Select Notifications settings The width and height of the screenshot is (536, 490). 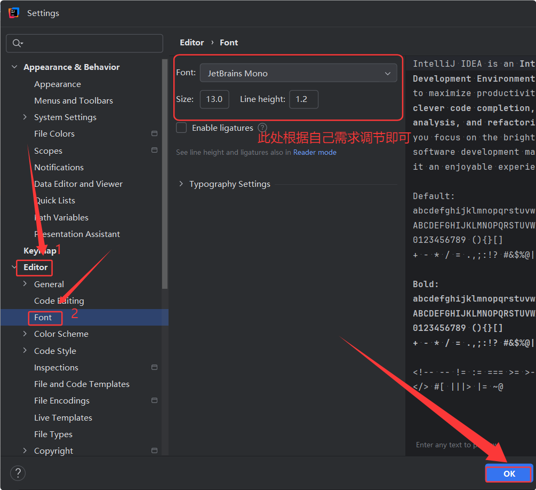point(59,167)
